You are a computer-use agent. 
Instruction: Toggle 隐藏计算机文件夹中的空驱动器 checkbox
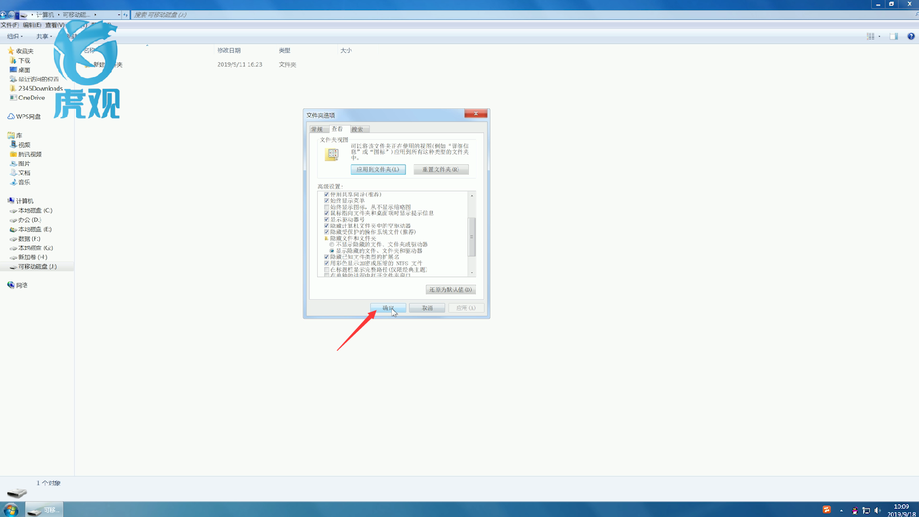click(326, 226)
